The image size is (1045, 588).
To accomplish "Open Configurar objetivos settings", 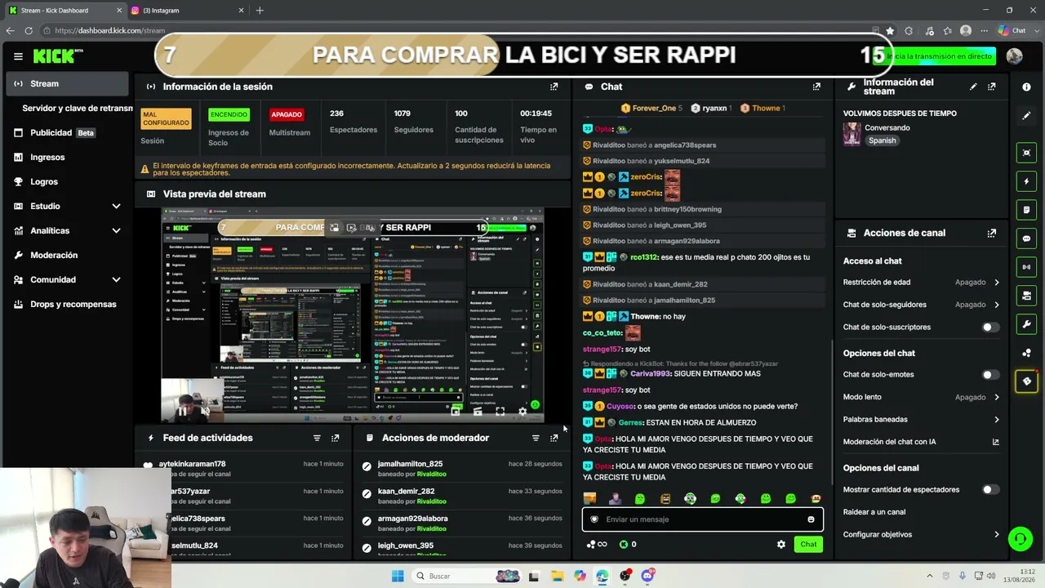I will (x=921, y=535).
